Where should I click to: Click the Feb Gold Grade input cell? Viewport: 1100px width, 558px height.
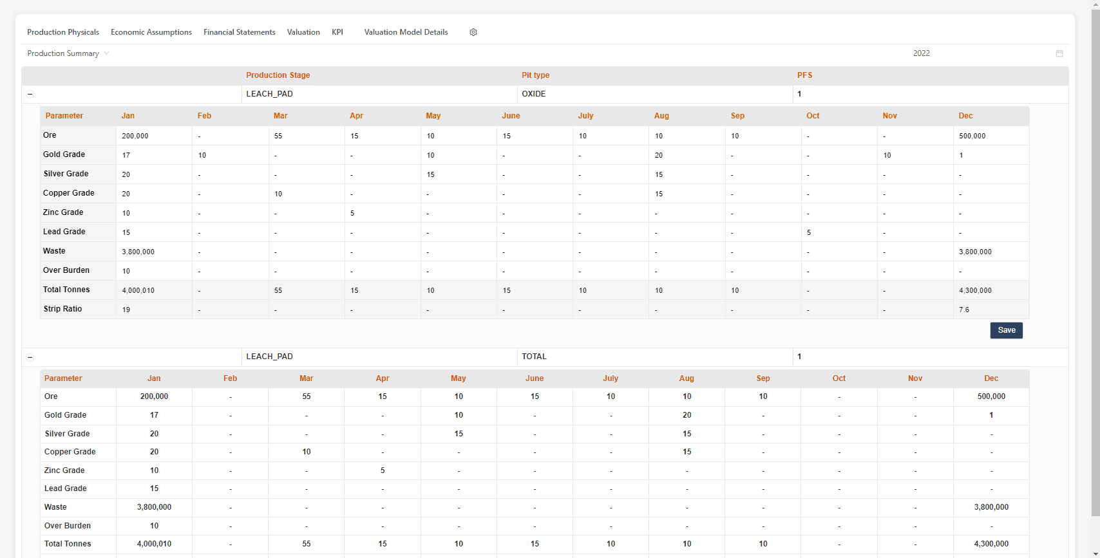tap(229, 155)
